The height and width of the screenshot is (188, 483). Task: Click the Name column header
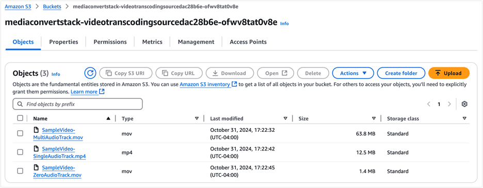(x=40, y=118)
